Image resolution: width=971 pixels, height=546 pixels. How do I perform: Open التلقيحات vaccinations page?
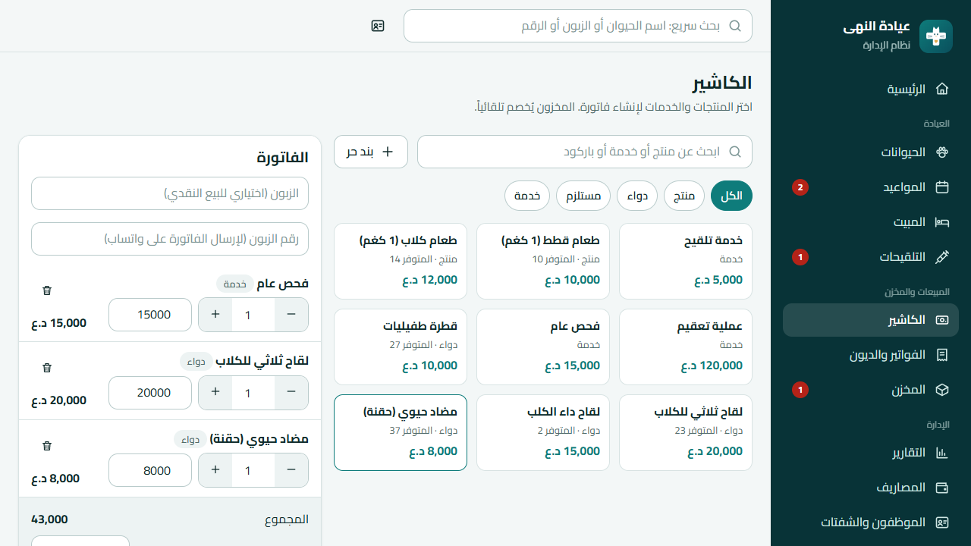click(871, 257)
